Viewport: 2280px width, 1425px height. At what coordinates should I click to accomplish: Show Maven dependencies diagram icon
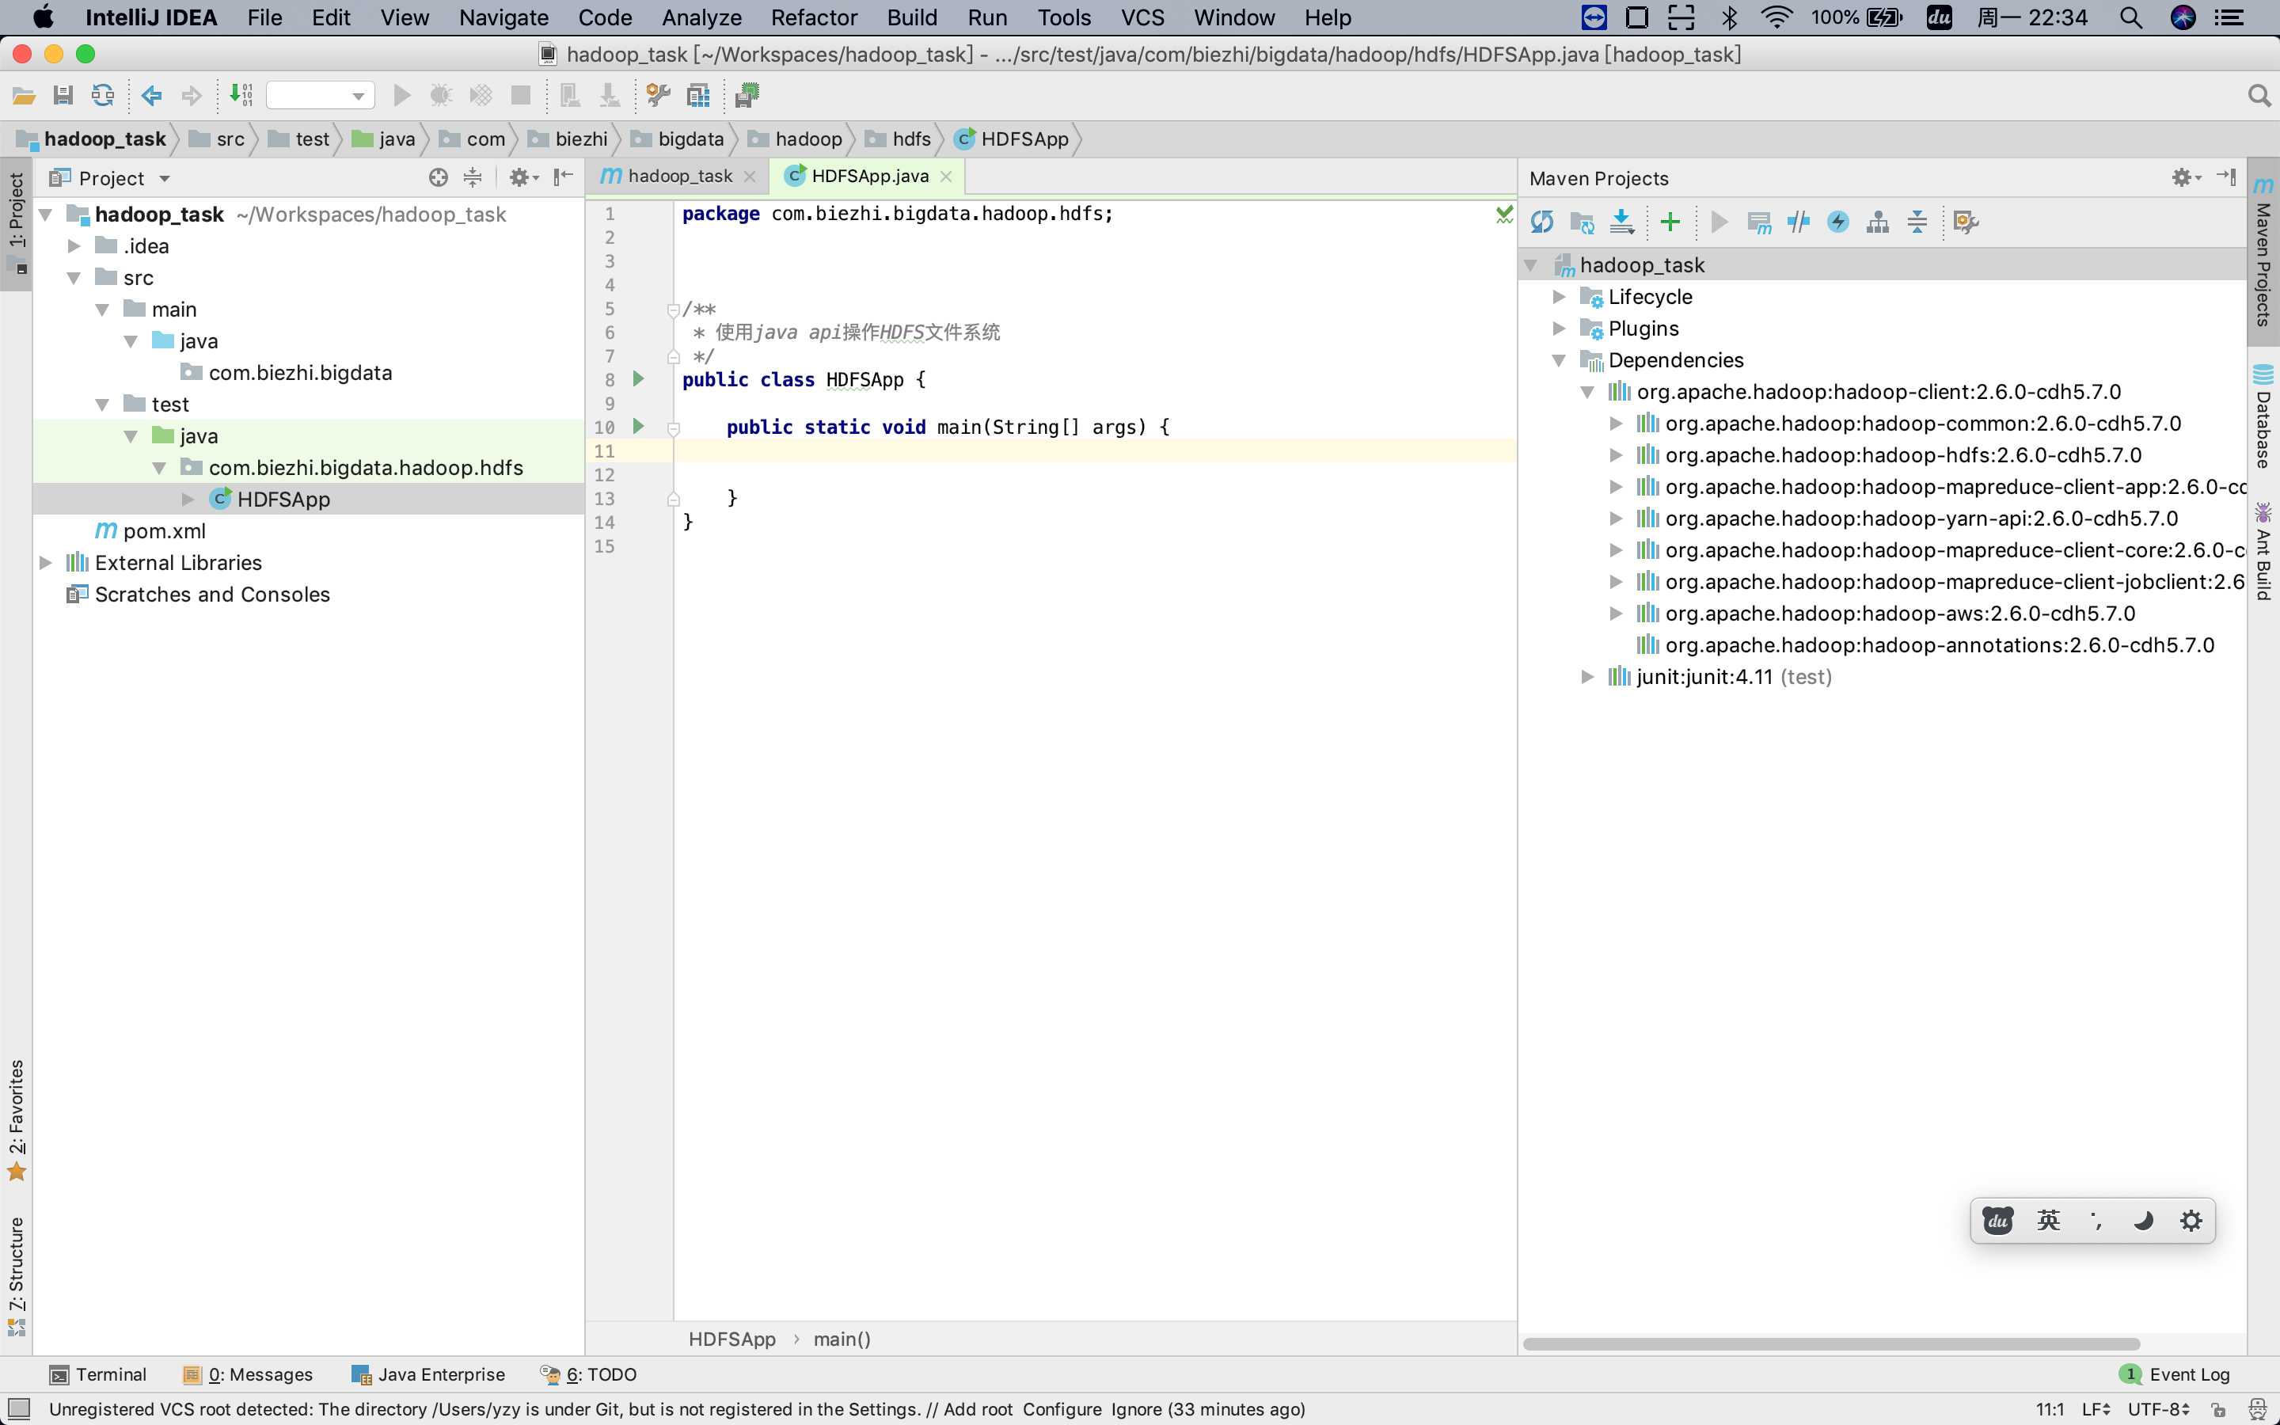(1877, 222)
